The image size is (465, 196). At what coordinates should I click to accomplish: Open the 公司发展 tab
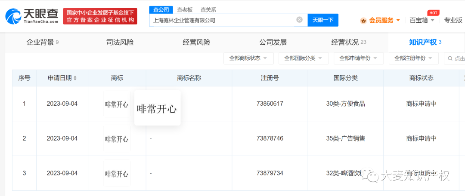pos(273,43)
